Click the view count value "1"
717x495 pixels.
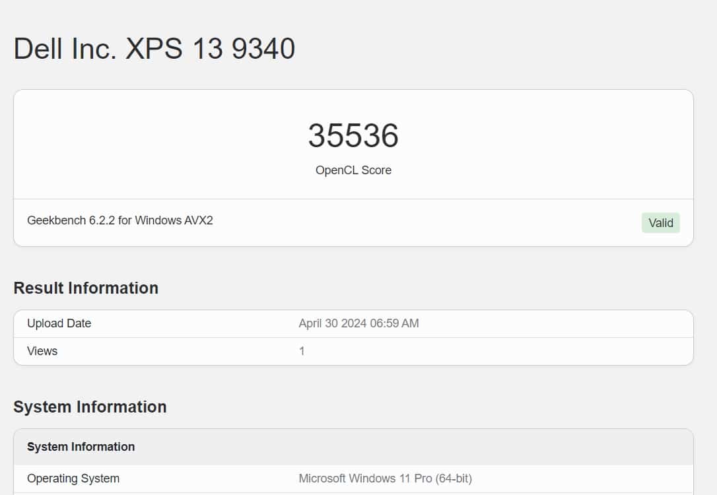[x=302, y=351]
